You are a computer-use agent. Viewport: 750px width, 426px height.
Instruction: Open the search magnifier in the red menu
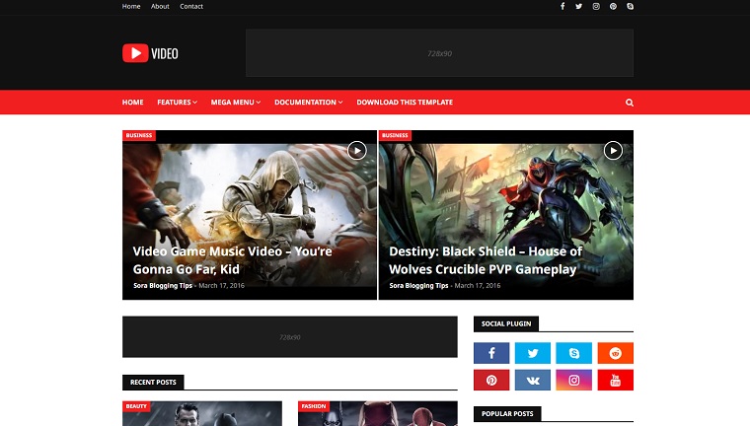(630, 103)
